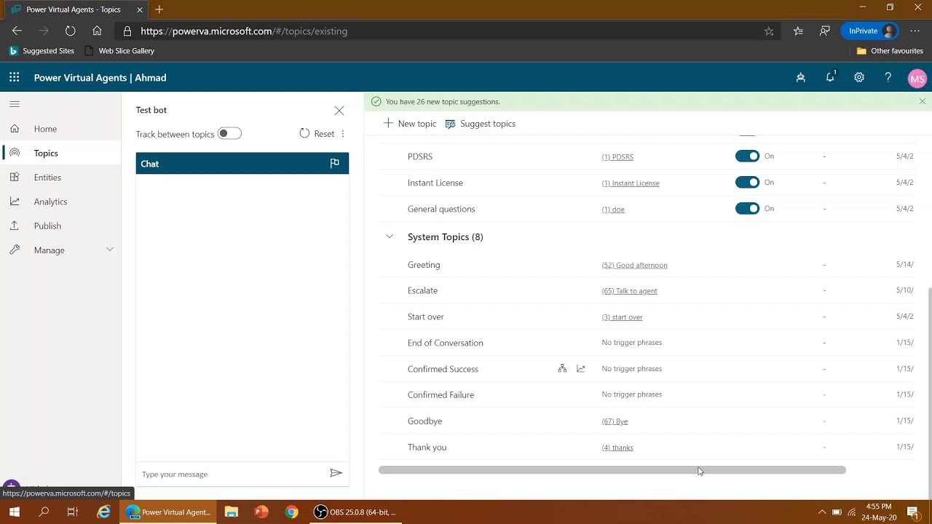Image resolution: width=932 pixels, height=524 pixels.
Task: Open the Escalate system topic
Action: (x=422, y=290)
